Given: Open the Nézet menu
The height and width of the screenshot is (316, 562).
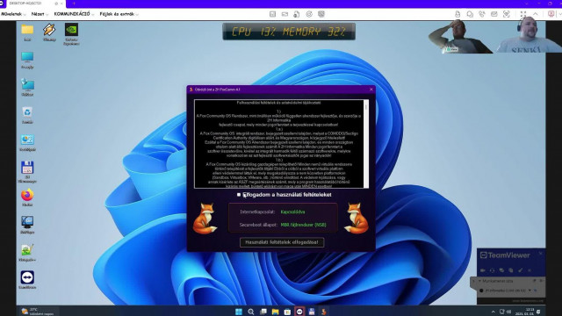Looking at the screenshot, I should [x=39, y=14].
